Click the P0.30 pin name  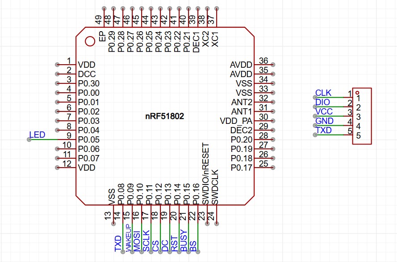coord(89,83)
